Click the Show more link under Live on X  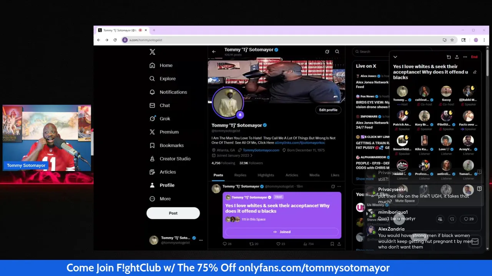(365, 179)
